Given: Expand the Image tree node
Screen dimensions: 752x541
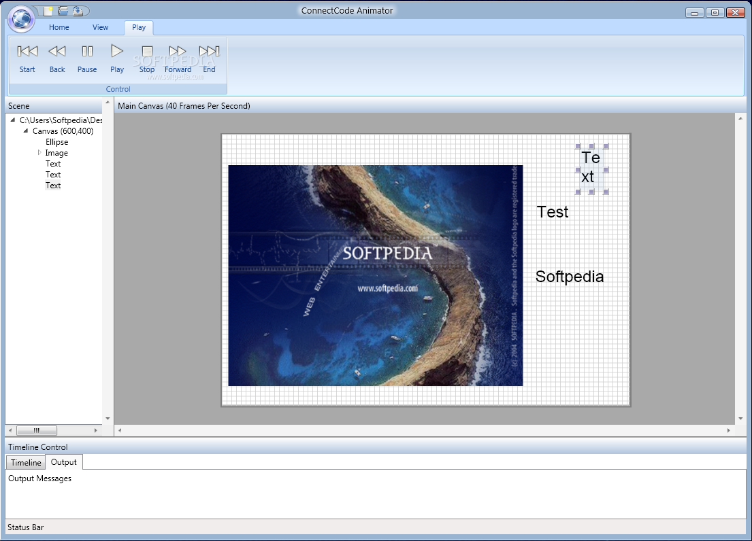Looking at the screenshot, I should (39, 153).
